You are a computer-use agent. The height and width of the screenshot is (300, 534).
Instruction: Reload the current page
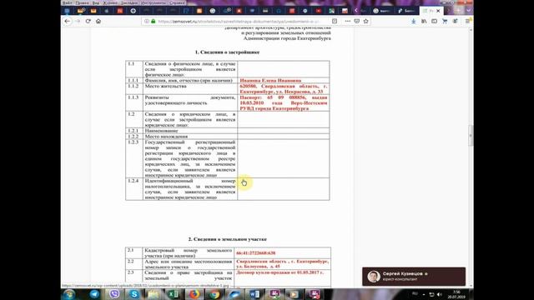(88, 21)
